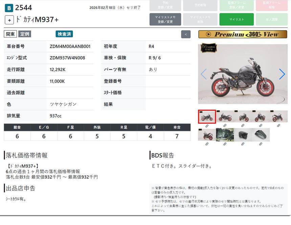Click the 定例 tag
Viewport: 291px width, 225px height.
coord(25,34)
